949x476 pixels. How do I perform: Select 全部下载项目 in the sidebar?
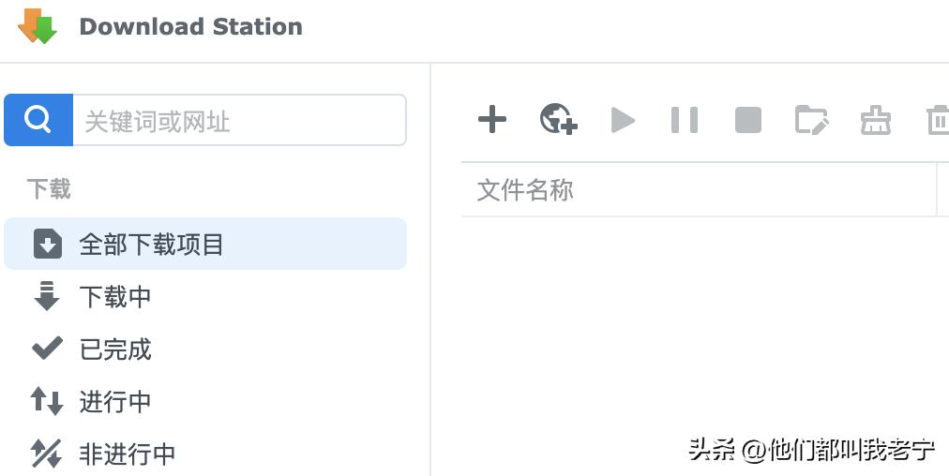click(x=151, y=245)
